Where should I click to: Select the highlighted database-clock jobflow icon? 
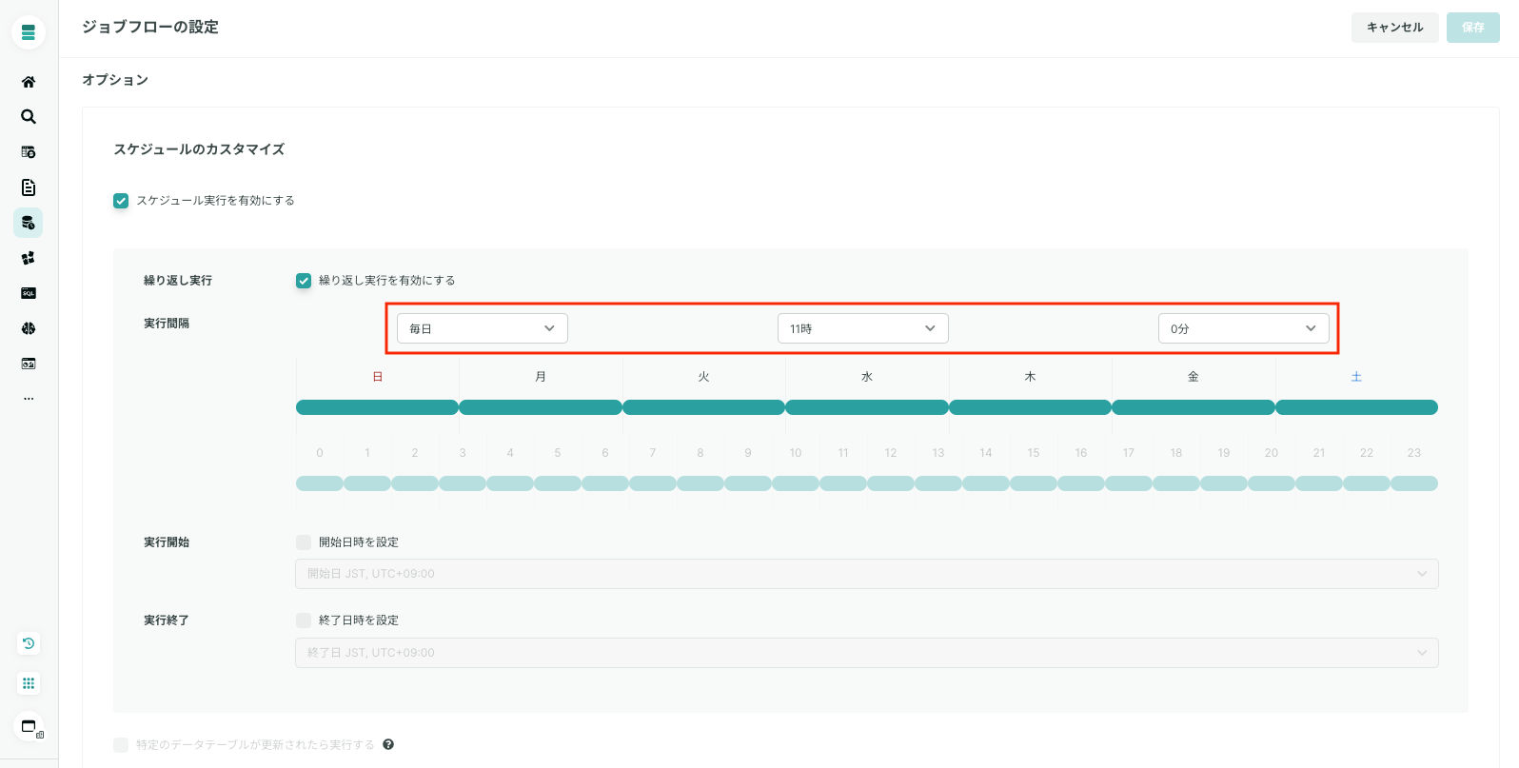[x=29, y=223]
